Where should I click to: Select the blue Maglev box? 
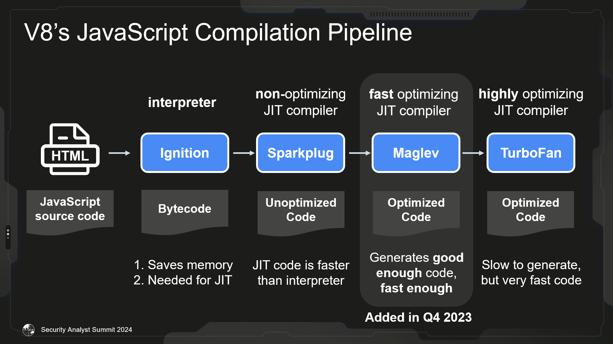416,153
